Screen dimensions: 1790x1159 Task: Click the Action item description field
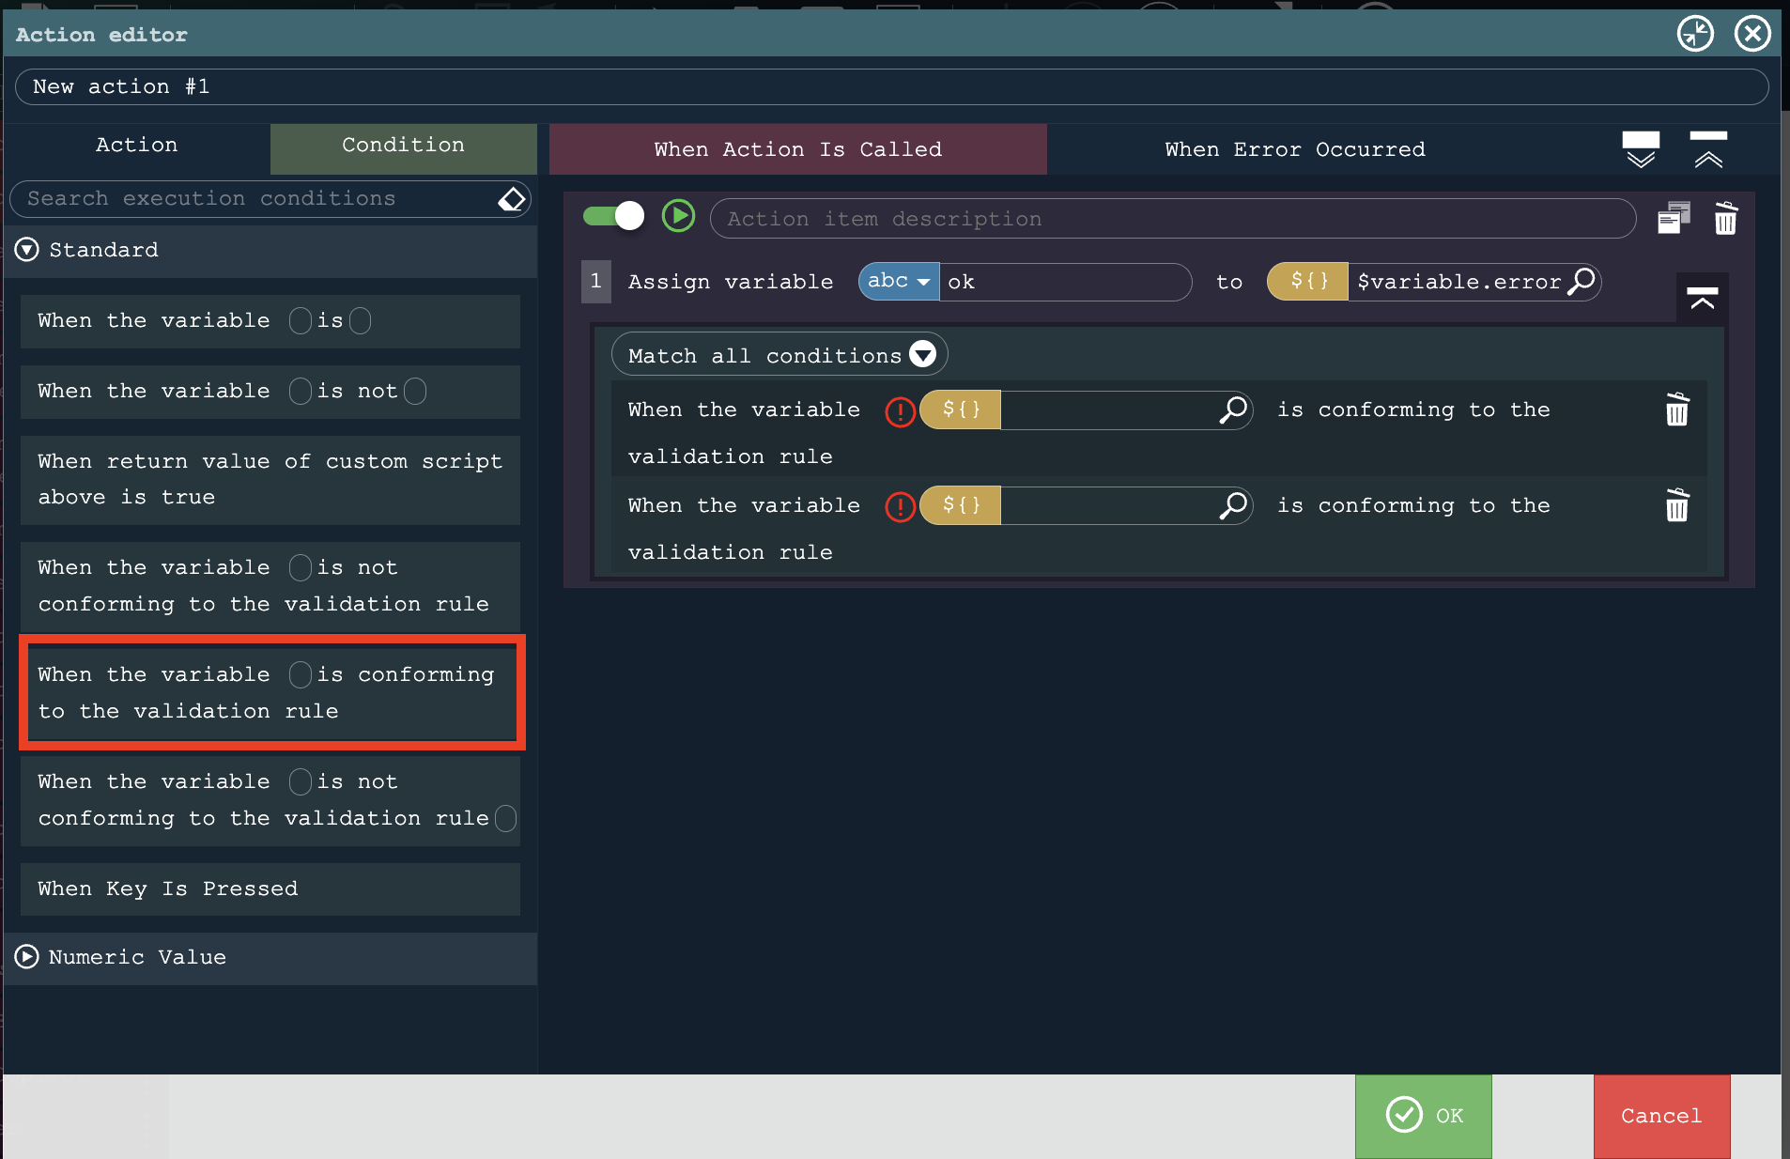1172,219
